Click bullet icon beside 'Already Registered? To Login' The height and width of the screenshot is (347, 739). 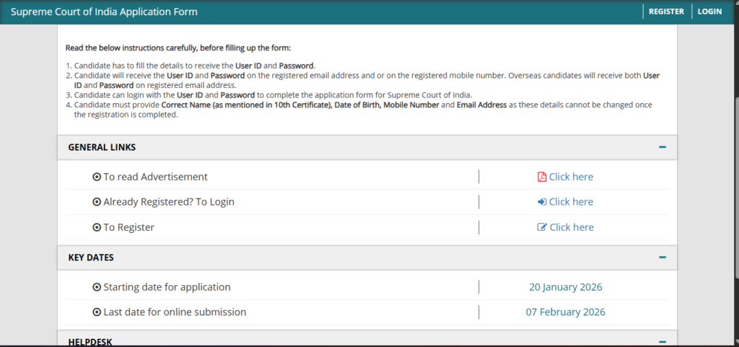(x=97, y=202)
